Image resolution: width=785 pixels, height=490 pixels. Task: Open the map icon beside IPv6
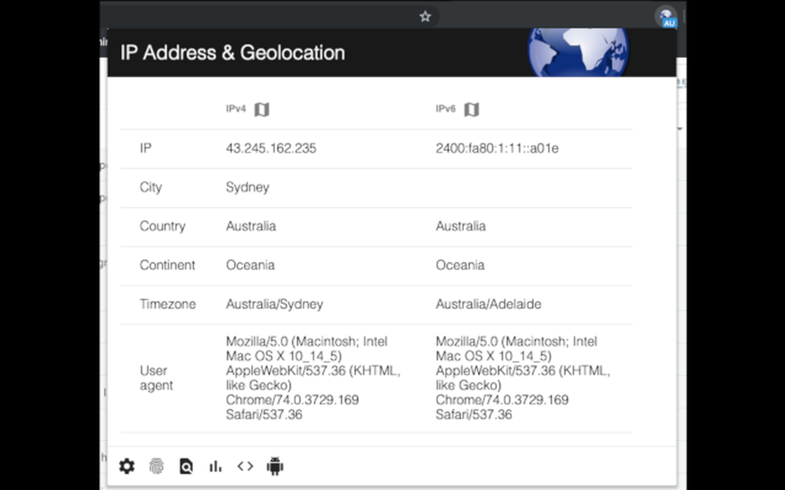472,109
